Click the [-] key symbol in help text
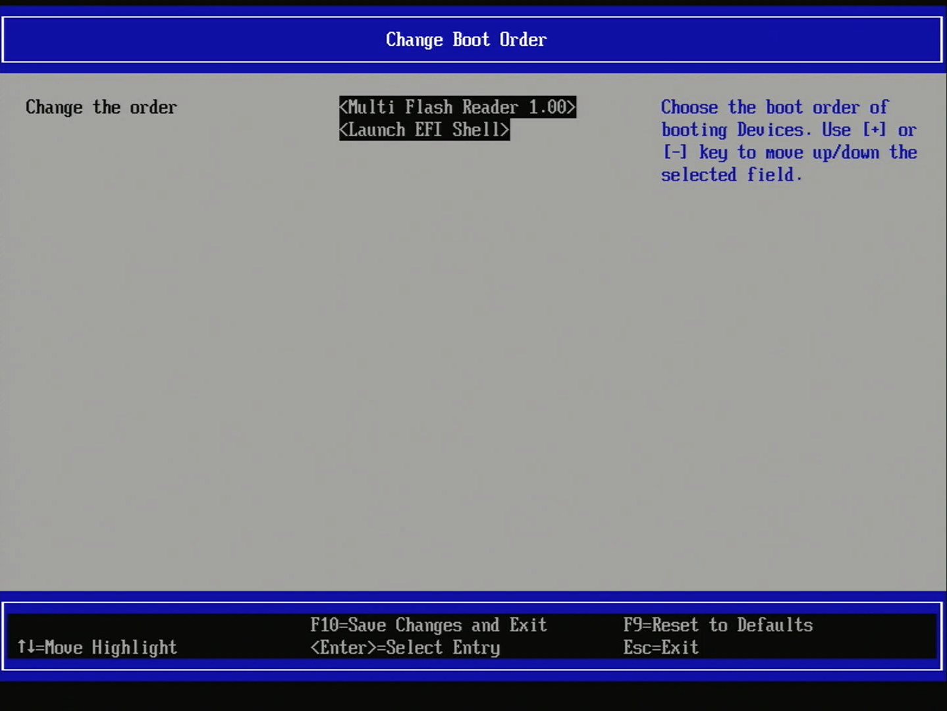 (674, 152)
